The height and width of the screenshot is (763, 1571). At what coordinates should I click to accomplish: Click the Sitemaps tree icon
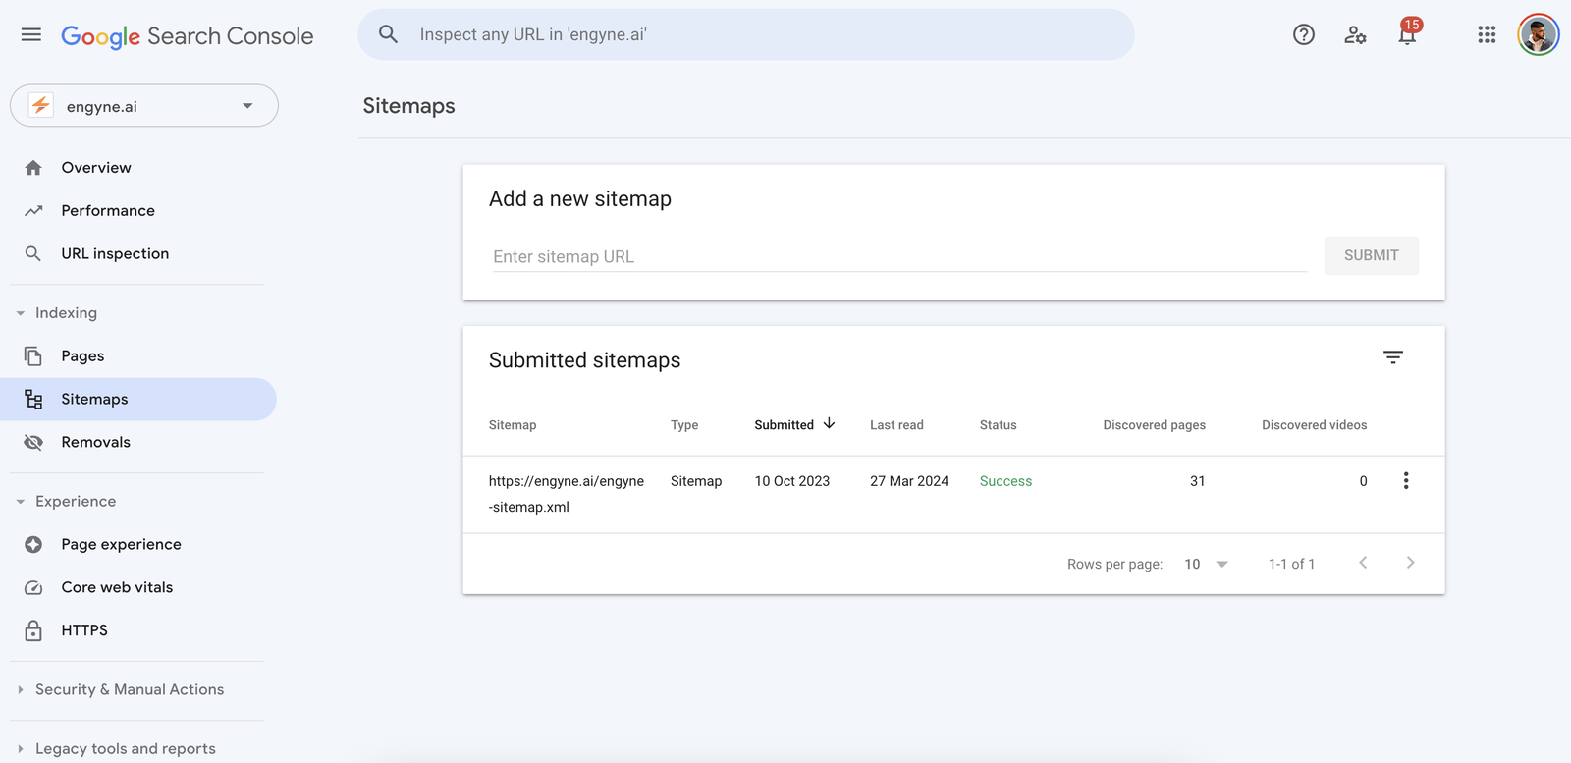[33, 400]
